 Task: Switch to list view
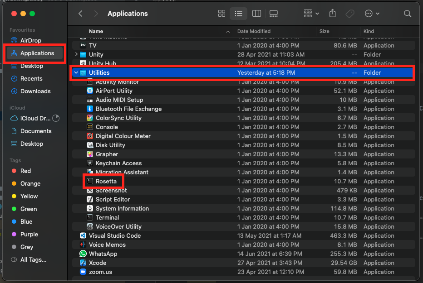[238, 14]
